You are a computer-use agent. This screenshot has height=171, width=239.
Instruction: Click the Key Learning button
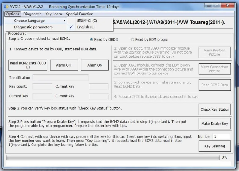(x=215, y=146)
